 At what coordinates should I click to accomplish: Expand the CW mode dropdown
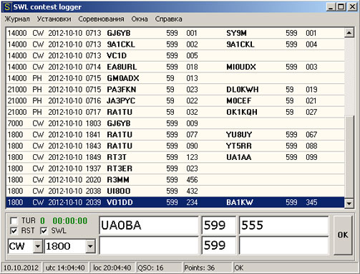[38, 246]
